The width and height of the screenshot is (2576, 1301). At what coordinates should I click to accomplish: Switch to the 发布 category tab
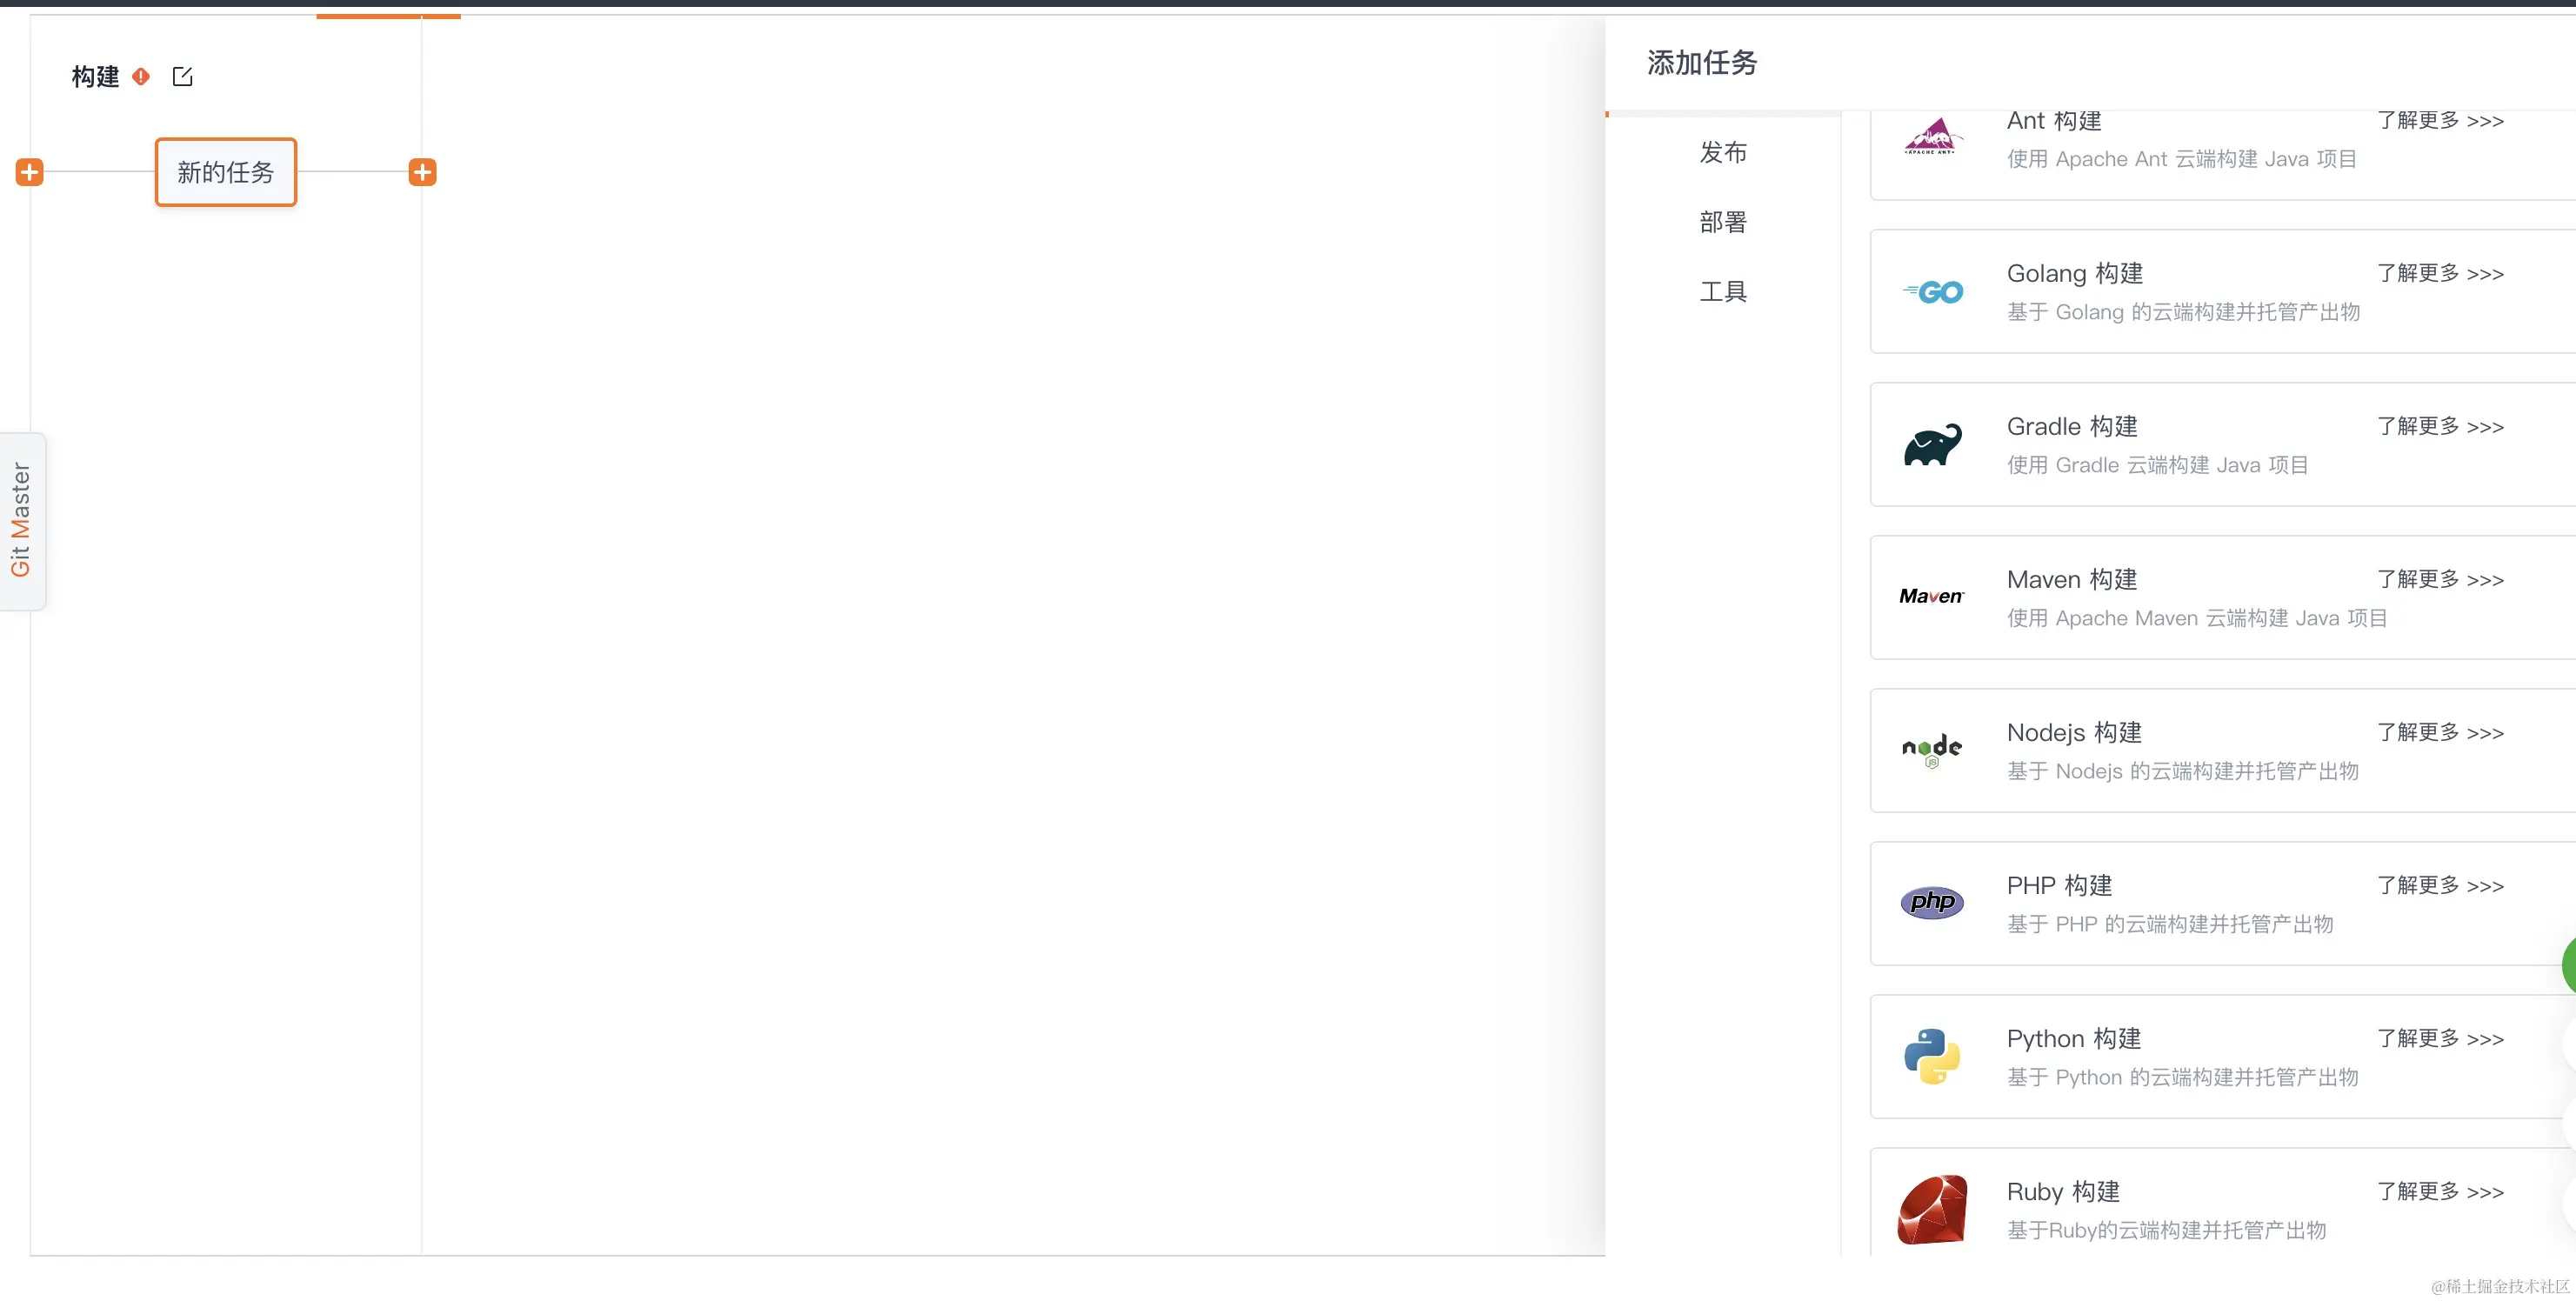1722,153
